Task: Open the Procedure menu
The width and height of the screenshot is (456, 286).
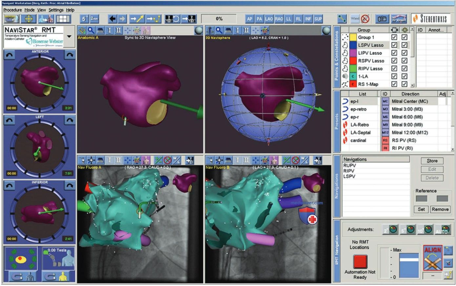Action: (12, 10)
